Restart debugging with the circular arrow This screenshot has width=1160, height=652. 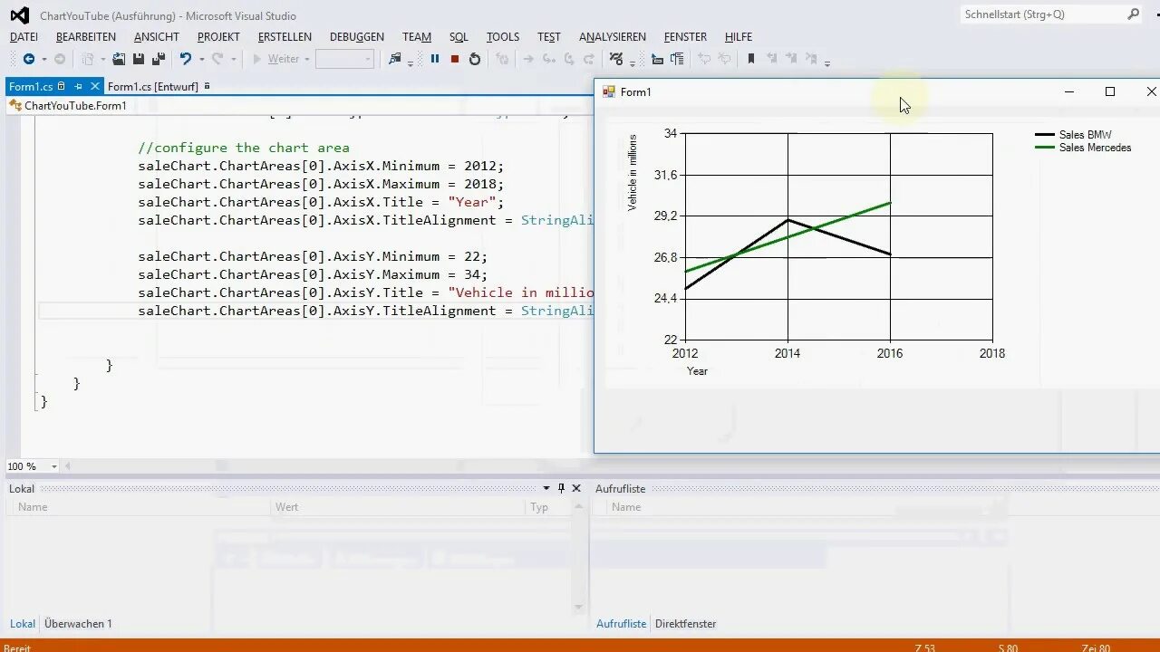(475, 59)
